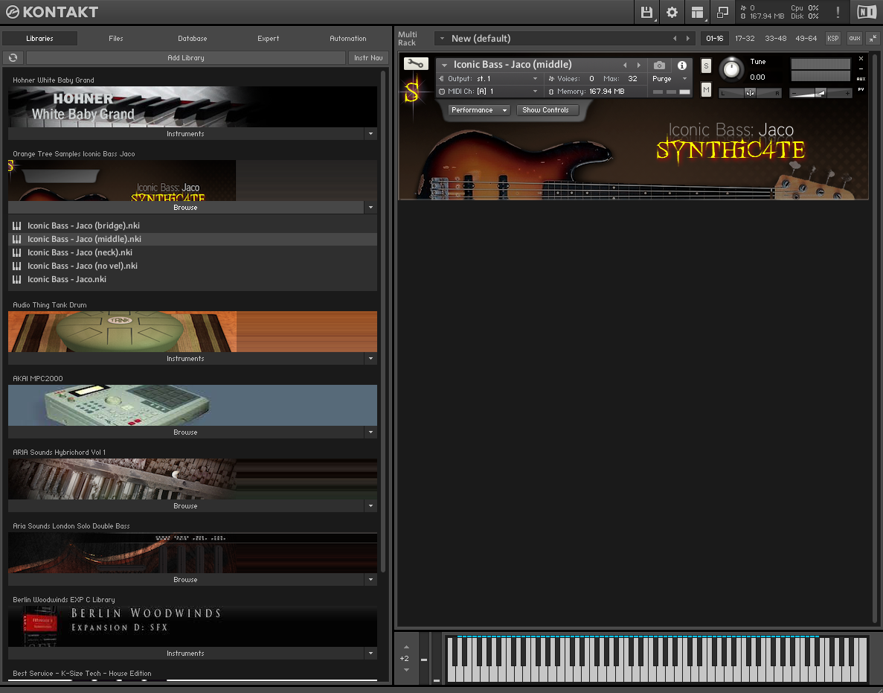Open Instruments of Berlin Woodwinds EXP C
The image size is (883, 693).
pyautogui.click(x=185, y=654)
